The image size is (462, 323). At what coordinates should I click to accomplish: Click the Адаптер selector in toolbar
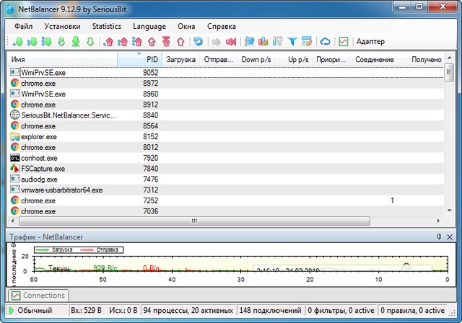370,41
